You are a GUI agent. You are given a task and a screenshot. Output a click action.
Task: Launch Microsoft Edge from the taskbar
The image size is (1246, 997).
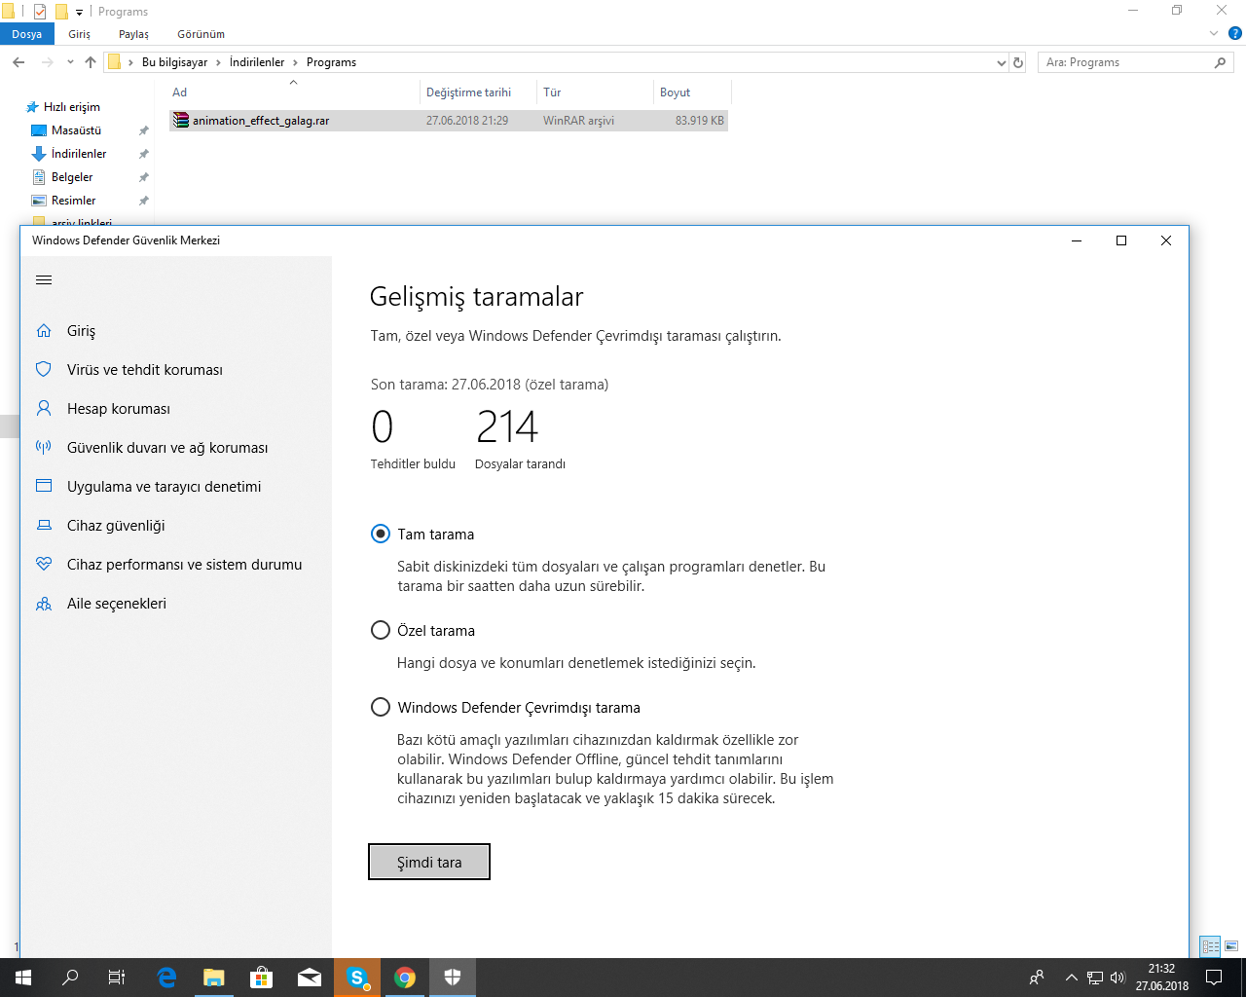coord(166,978)
